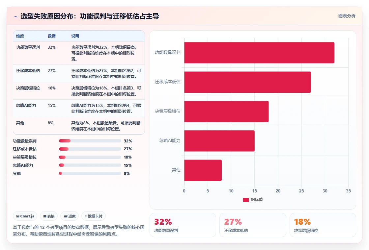Viewport: 369px width, 250px height.
Task: Click the 指标值 legend text
Action: pos(257,200)
